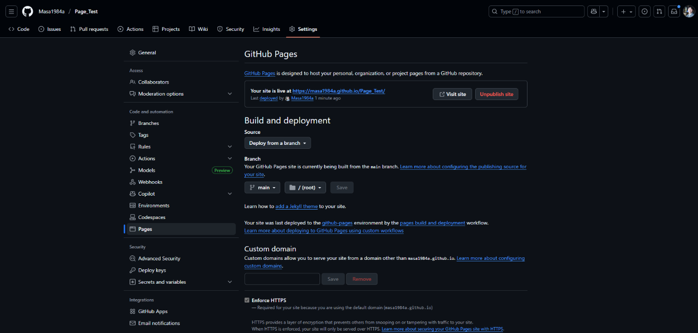Screen dimensions: 698x333
Task: Click the Webhooks icon in sidebar
Action: (x=133, y=182)
